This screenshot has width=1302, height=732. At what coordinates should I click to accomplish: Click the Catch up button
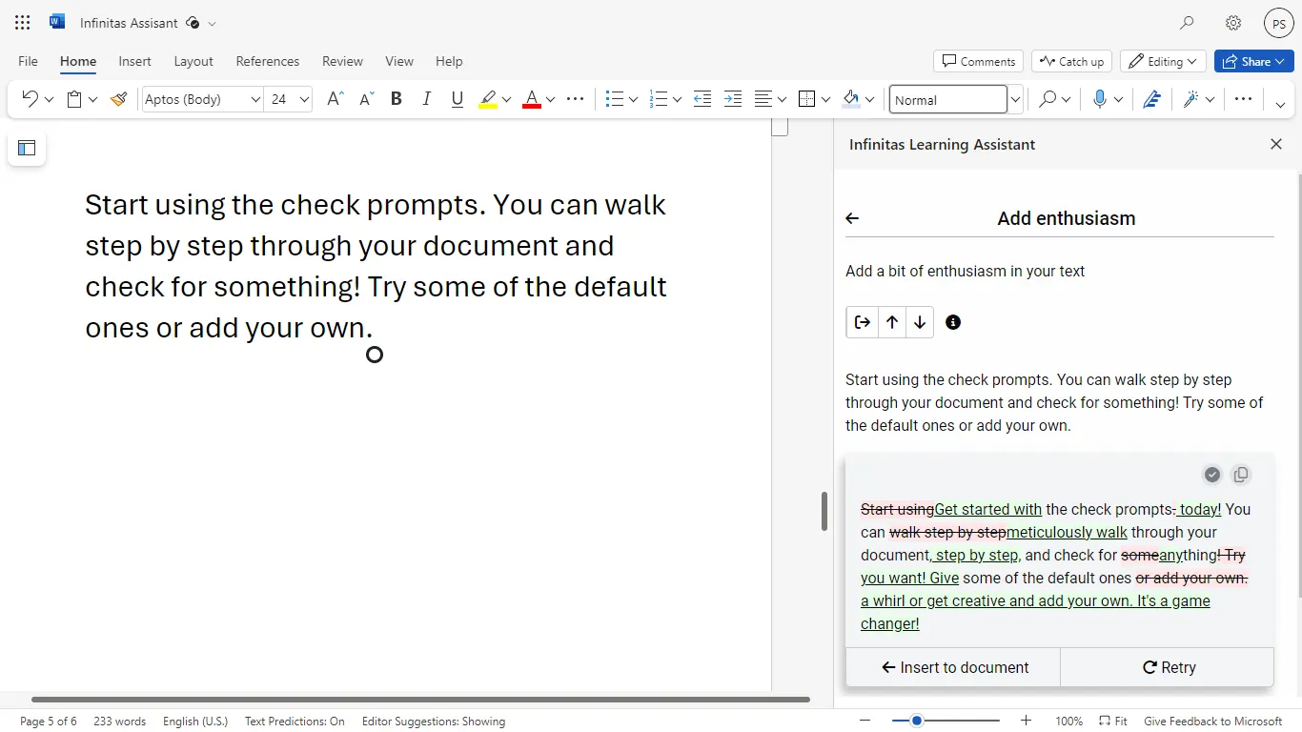click(x=1071, y=61)
